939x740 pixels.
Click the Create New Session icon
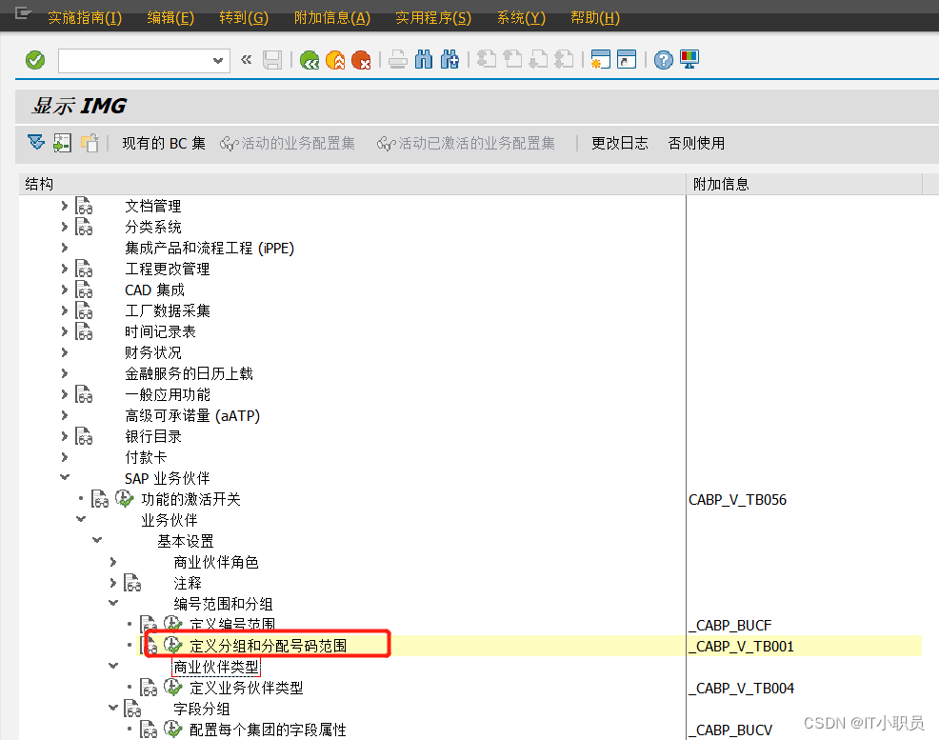(x=600, y=60)
